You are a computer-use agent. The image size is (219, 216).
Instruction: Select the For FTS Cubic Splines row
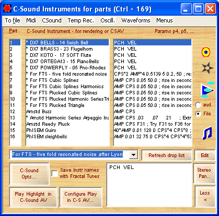coord(67,80)
